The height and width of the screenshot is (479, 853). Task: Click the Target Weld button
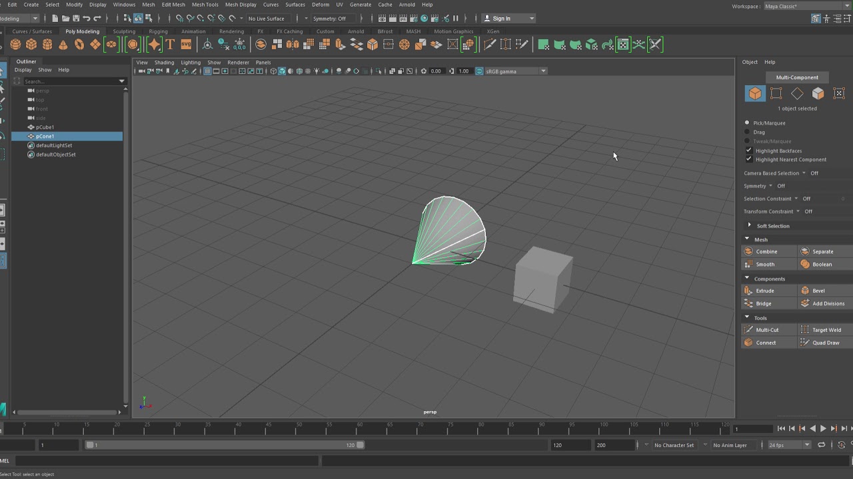click(826, 330)
